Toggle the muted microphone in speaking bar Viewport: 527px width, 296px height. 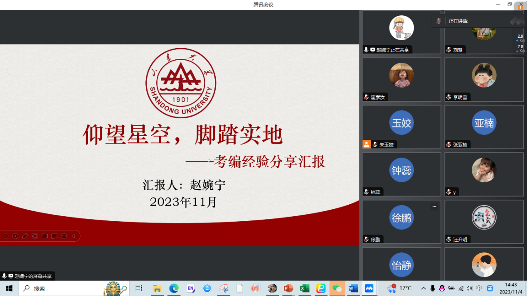pos(439,21)
